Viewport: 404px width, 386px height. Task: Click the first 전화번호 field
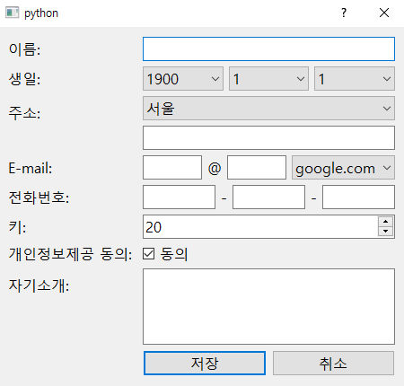tap(179, 197)
